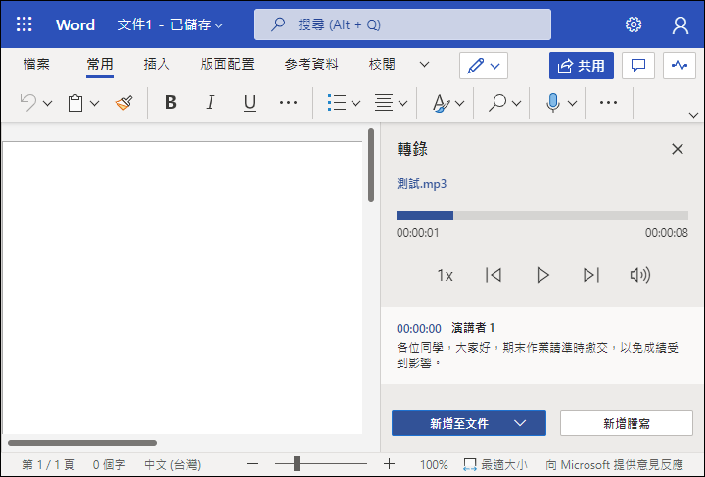The image size is (705, 477).
Task: Switch to the 校閱 tab
Action: [382, 65]
